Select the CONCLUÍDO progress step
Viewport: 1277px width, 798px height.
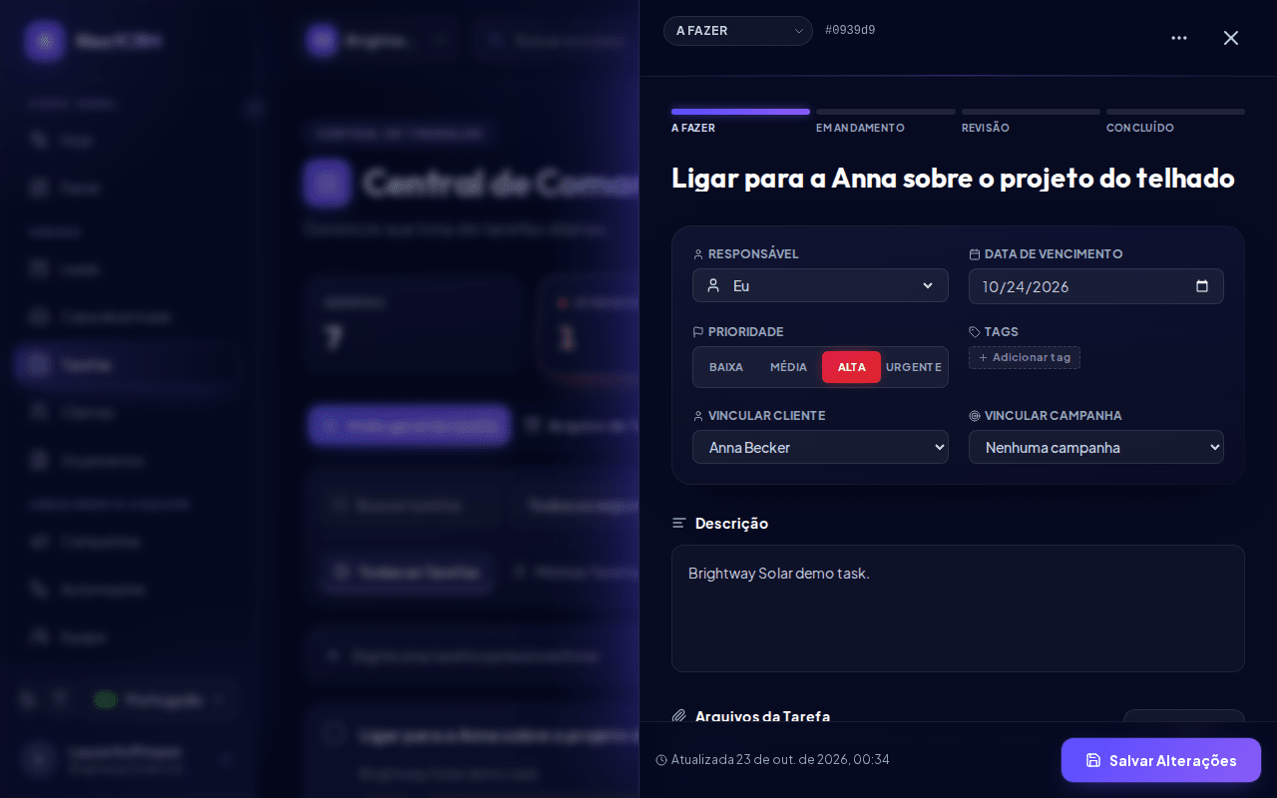coord(1175,121)
